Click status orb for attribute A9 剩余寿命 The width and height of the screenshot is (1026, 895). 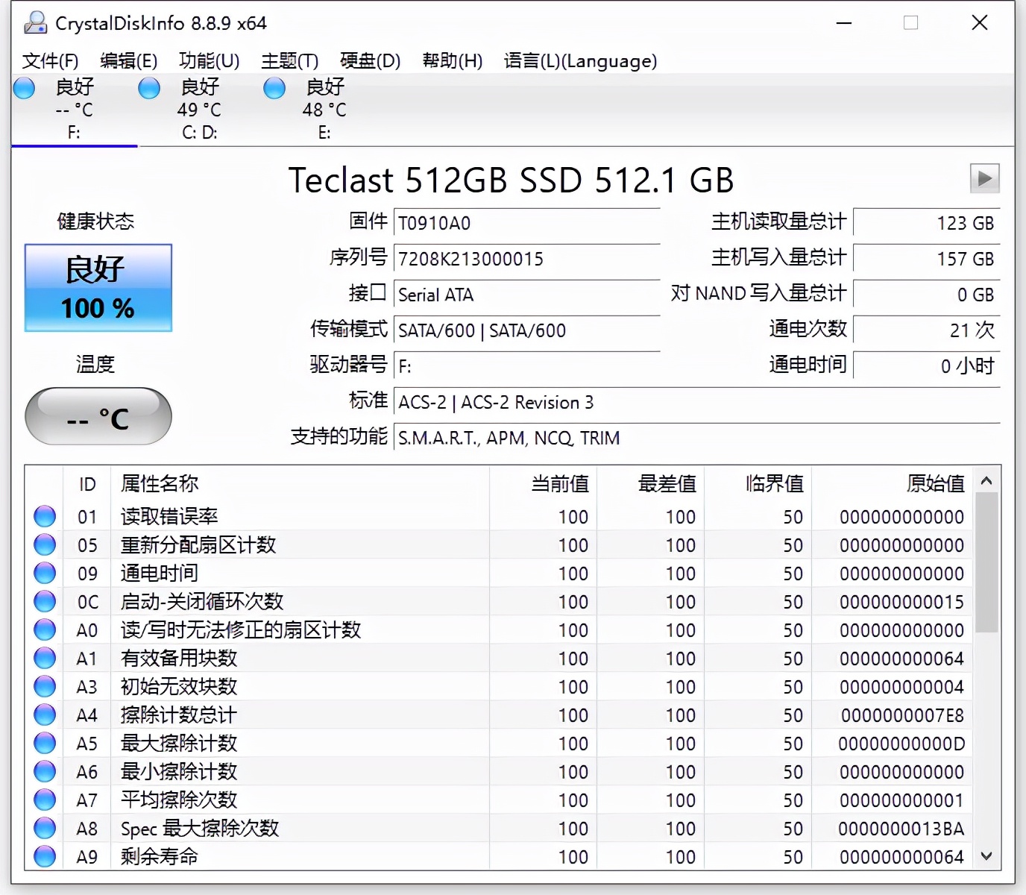point(45,856)
